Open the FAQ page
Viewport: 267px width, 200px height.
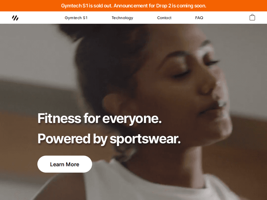[x=199, y=18]
